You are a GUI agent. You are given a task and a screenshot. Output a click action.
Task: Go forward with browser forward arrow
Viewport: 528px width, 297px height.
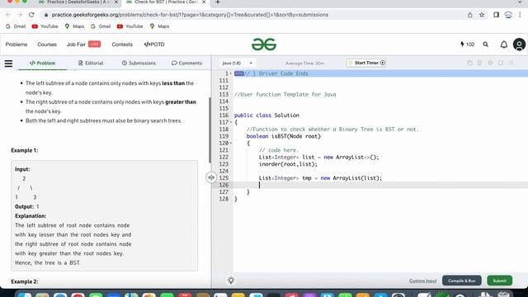pyautogui.click(x=20, y=15)
